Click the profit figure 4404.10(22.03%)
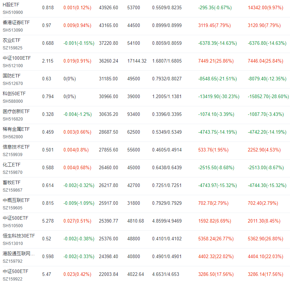This screenshot has width=290, height=283. pyautogui.click(x=265, y=256)
